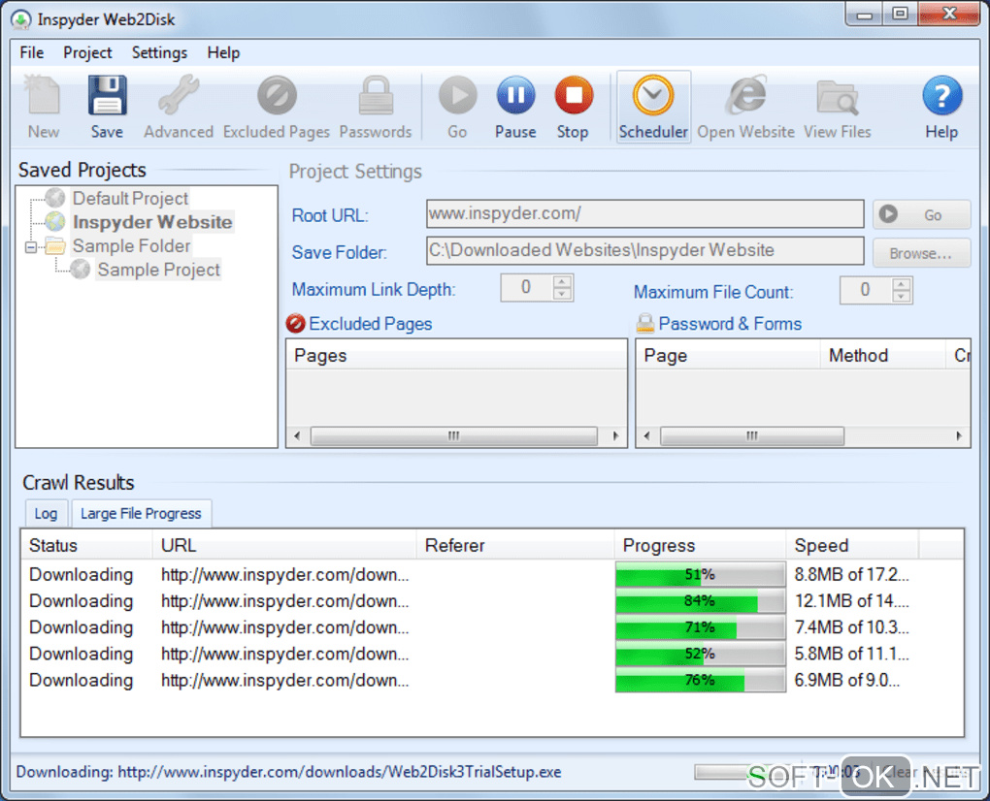Screen dimensions: 990x801
Task: Click the Status column header
Action: click(x=87, y=545)
